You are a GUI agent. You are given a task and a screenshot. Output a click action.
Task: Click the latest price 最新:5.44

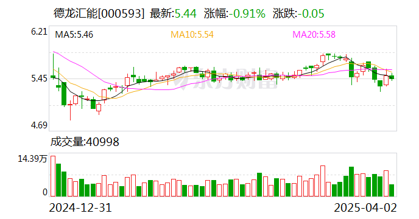(173, 13)
